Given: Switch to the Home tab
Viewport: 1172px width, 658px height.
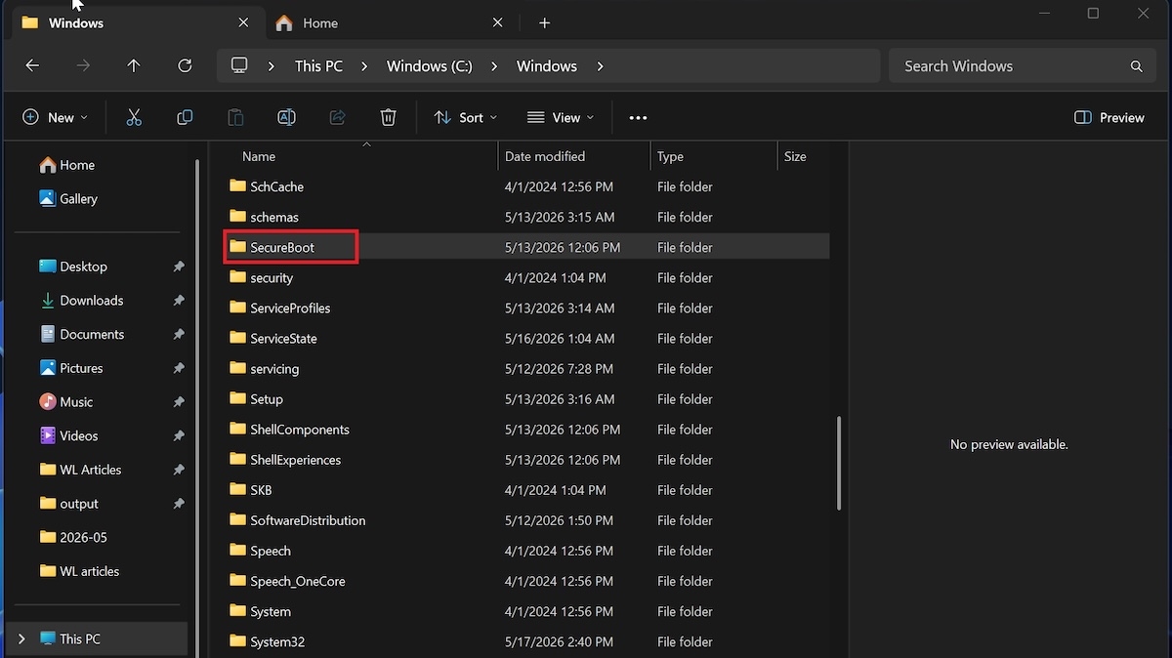Looking at the screenshot, I should pyautogui.click(x=390, y=22).
